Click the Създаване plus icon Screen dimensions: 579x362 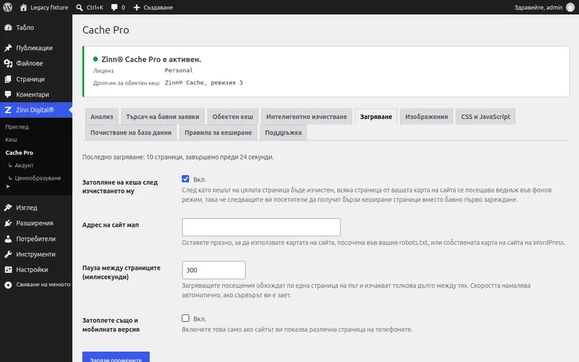137,7
